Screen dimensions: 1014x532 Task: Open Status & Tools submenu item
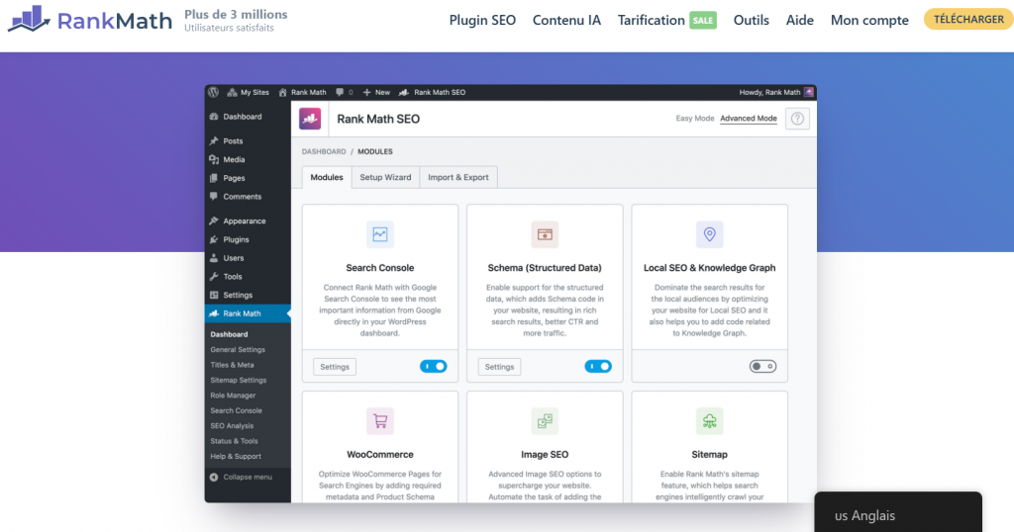click(x=234, y=441)
